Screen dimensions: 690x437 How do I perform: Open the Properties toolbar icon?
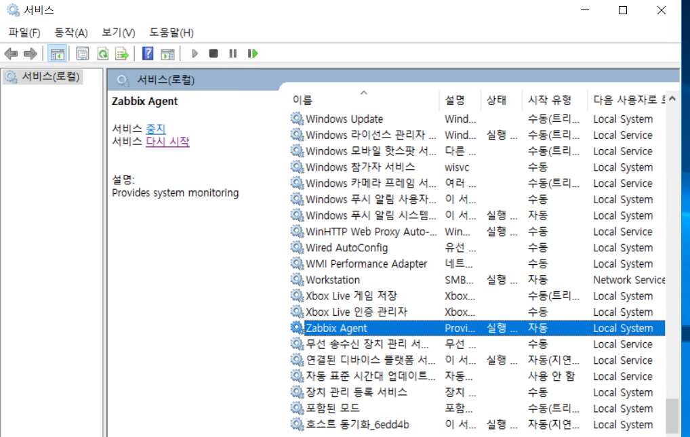82,54
